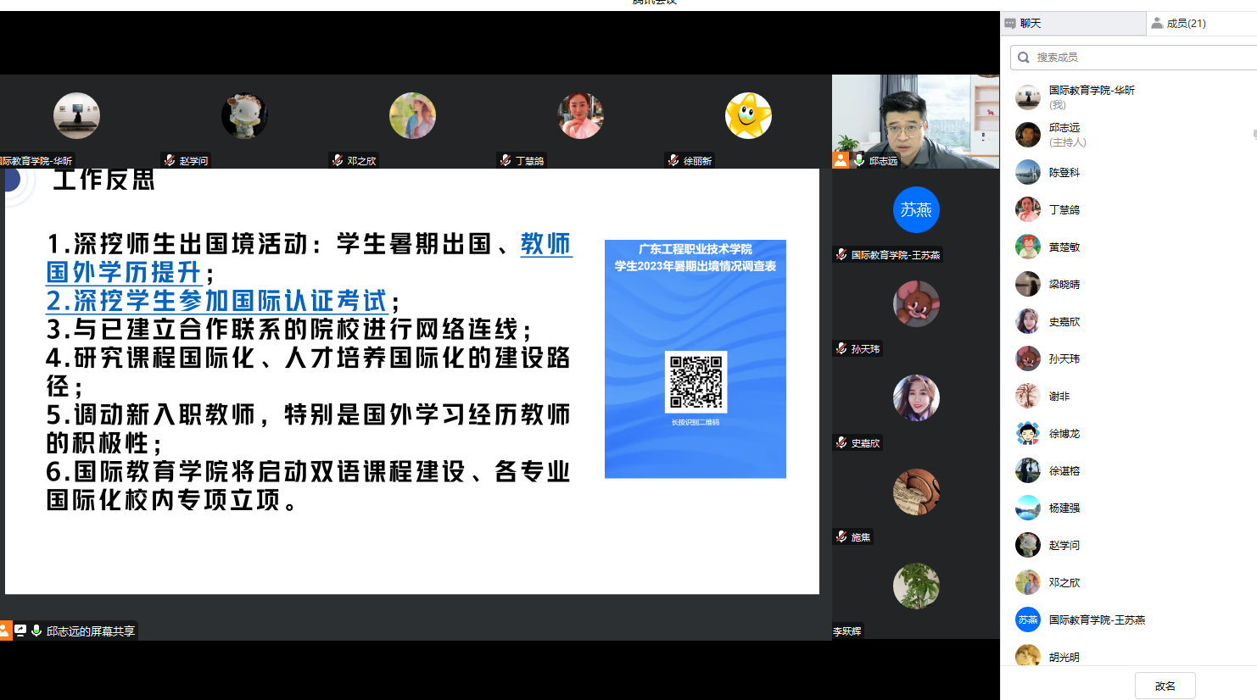Click the muted mic icon next to 史嘉欣

pyautogui.click(x=841, y=442)
